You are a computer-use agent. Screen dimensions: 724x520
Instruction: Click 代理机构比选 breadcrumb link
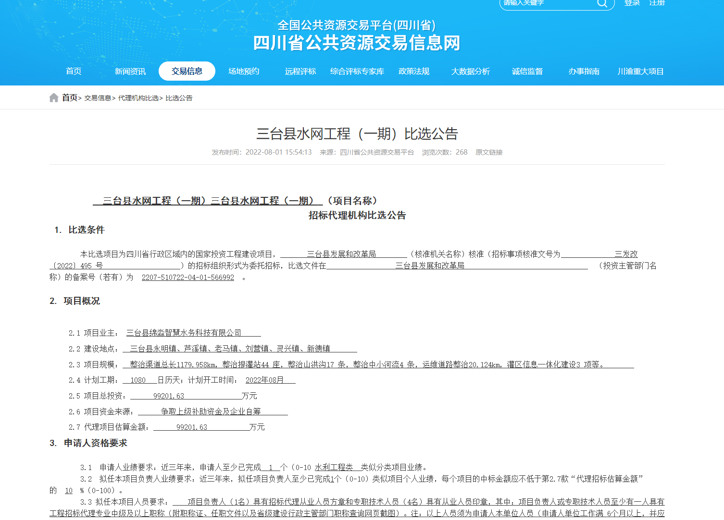click(138, 98)
